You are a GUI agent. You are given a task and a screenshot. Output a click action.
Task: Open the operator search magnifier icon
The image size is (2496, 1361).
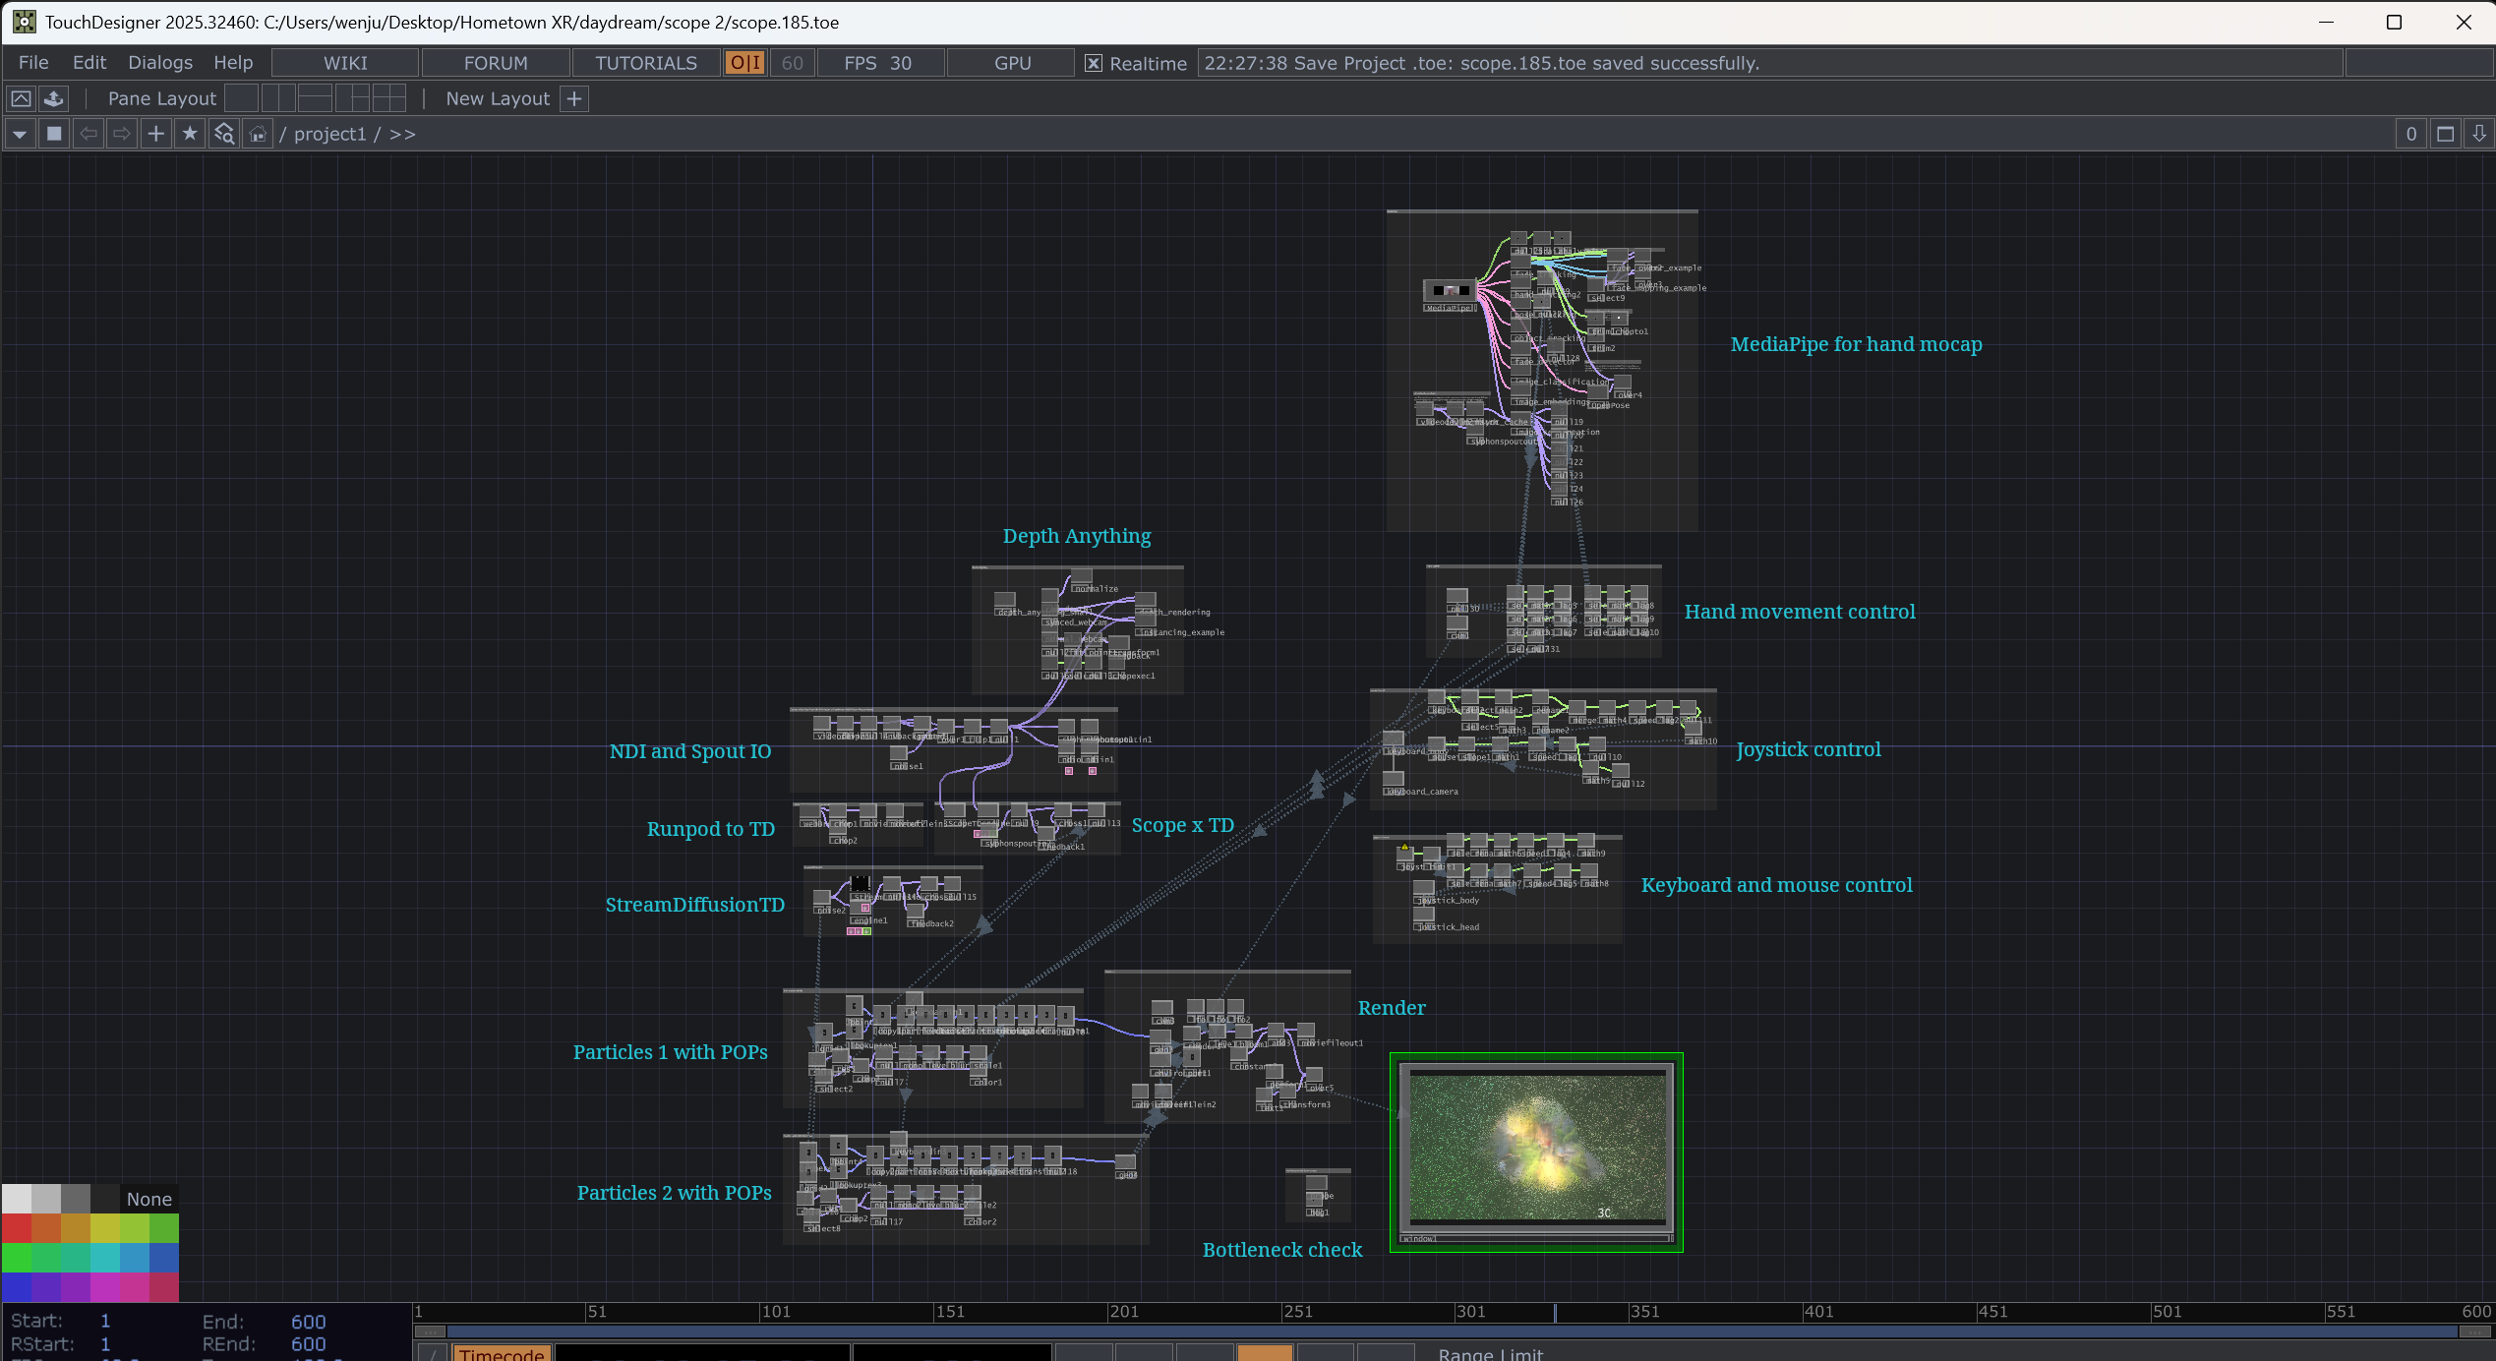(x=224, y=134)
